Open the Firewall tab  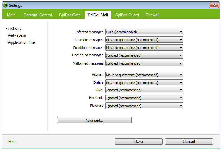pyautogui.click(x=152, y=15)
